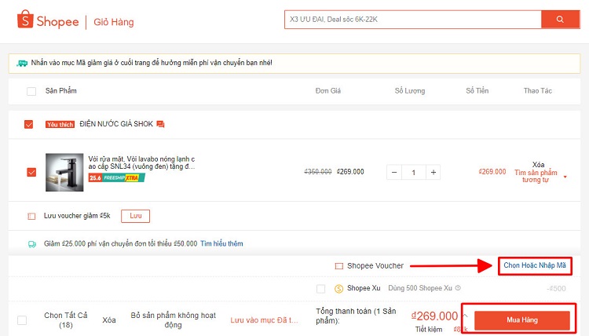The height and width of the screenshot is (336, 589).
Task: Uncheck the faucet product checkbox
Action: (x=31, y=172)
